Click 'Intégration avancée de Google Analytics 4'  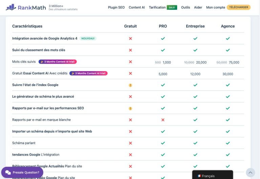[x=45, y=39]
